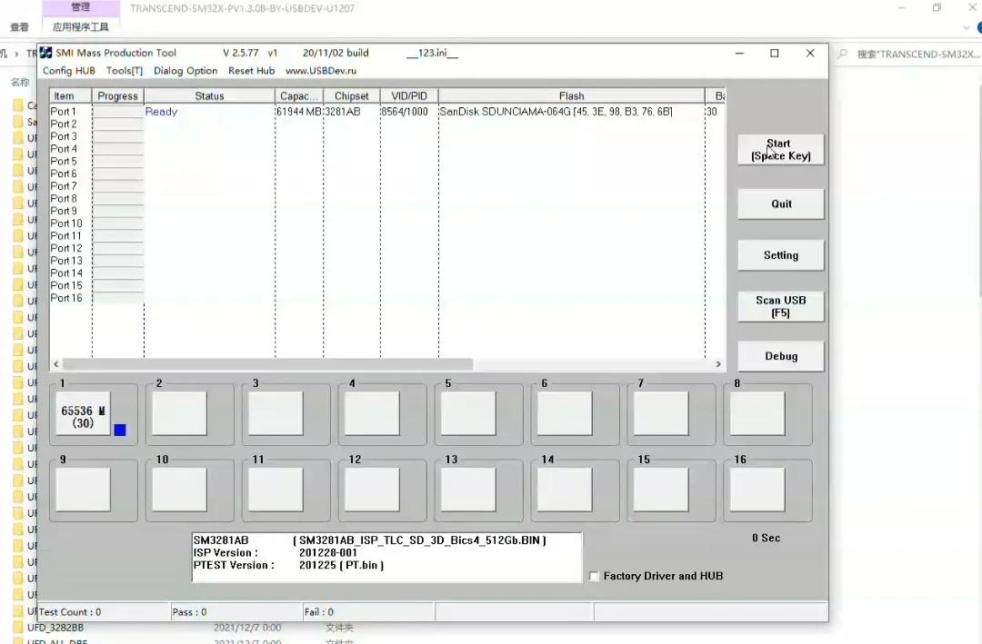Open the Debug button

click(x=780, y=356)
